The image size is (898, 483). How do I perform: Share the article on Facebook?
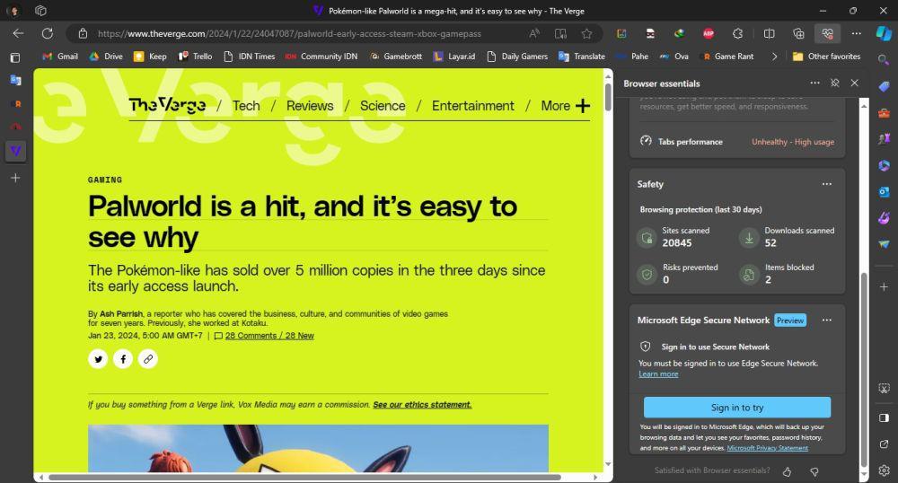click(x=123, y=359)
